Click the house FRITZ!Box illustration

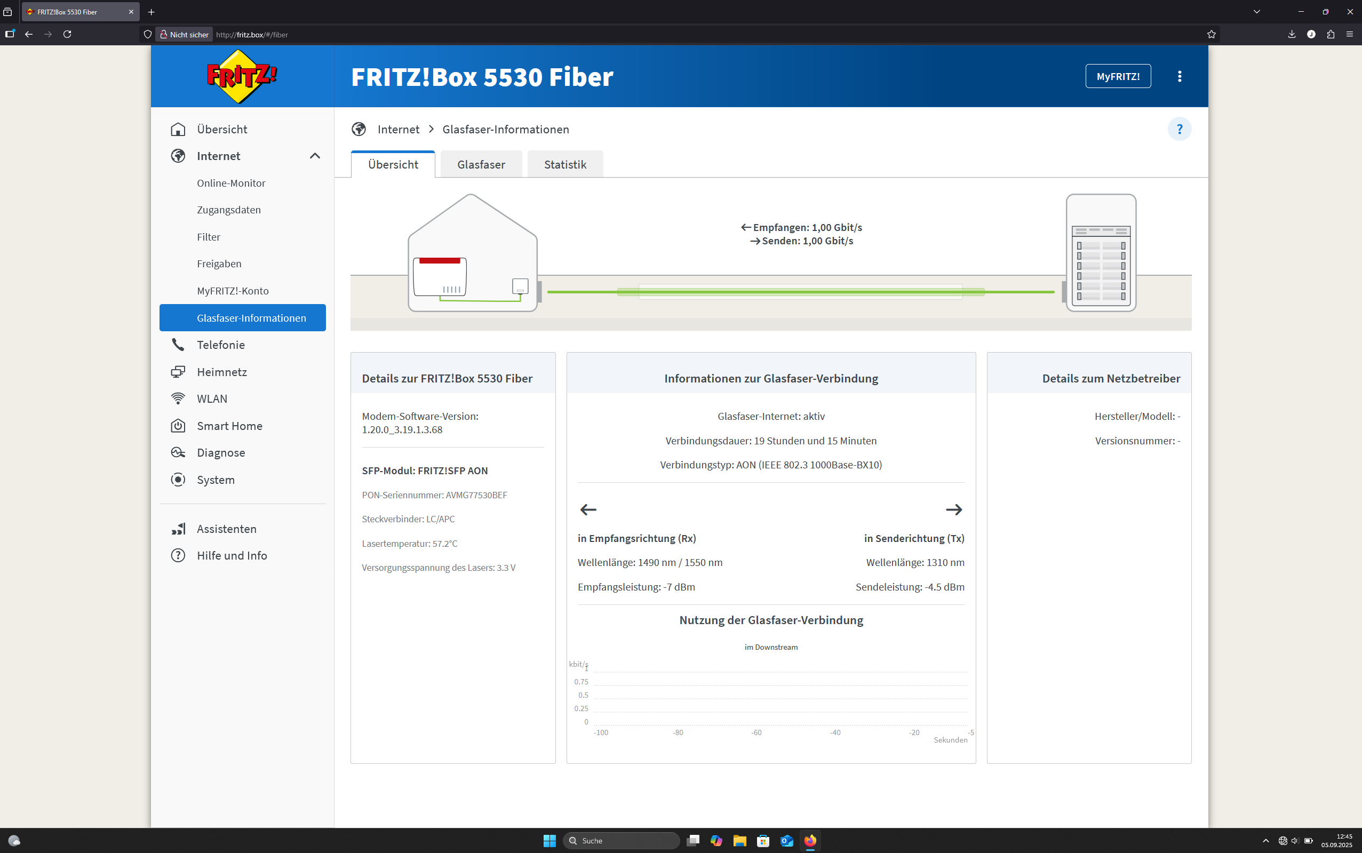473,253
